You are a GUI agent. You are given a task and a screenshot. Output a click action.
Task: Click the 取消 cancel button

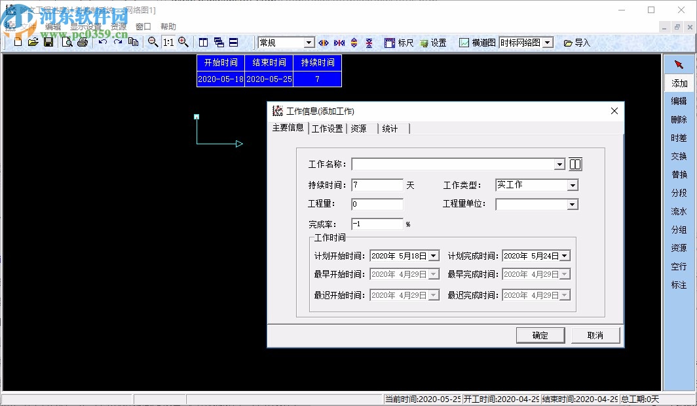pyautogui.click(x=595, y=335)
